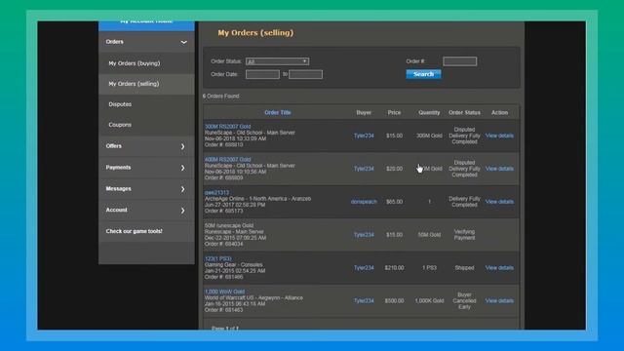
Task: Click the Verifying Payment status text
Action: click(x=464, y=235)
